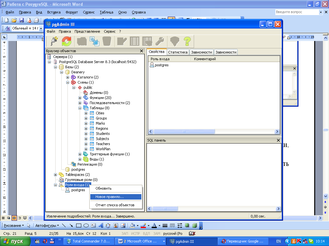Viewport: 329px width, 246px height.
Task: Open the Word style dropdown Обычный + 14
Action: pyautogui.click(x=41, y=28)
